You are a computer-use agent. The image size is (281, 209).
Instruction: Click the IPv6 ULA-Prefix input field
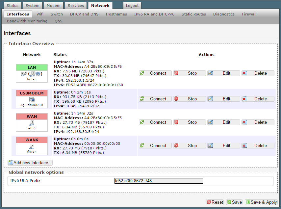158,181
